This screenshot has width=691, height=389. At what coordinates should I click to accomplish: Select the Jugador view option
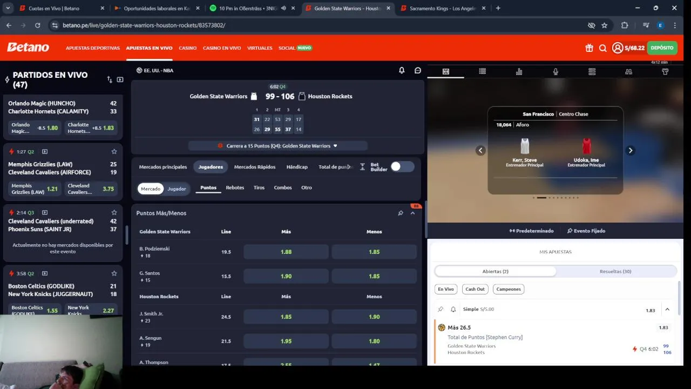coord(177,189)
